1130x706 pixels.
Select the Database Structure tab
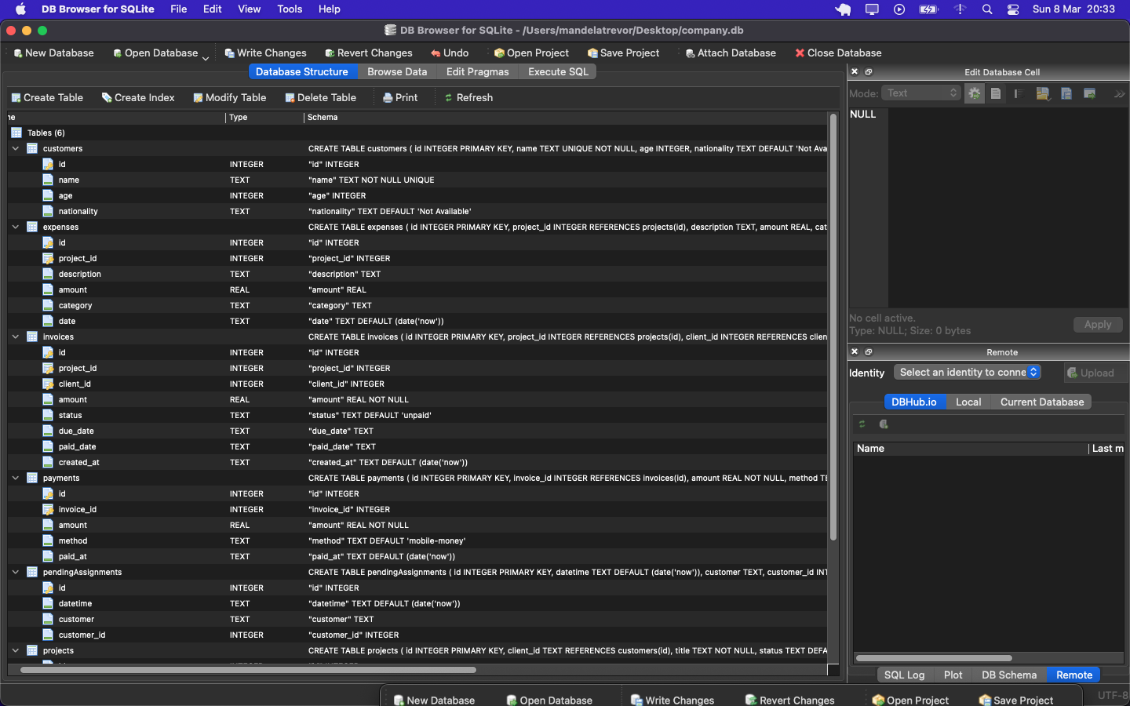302,71
